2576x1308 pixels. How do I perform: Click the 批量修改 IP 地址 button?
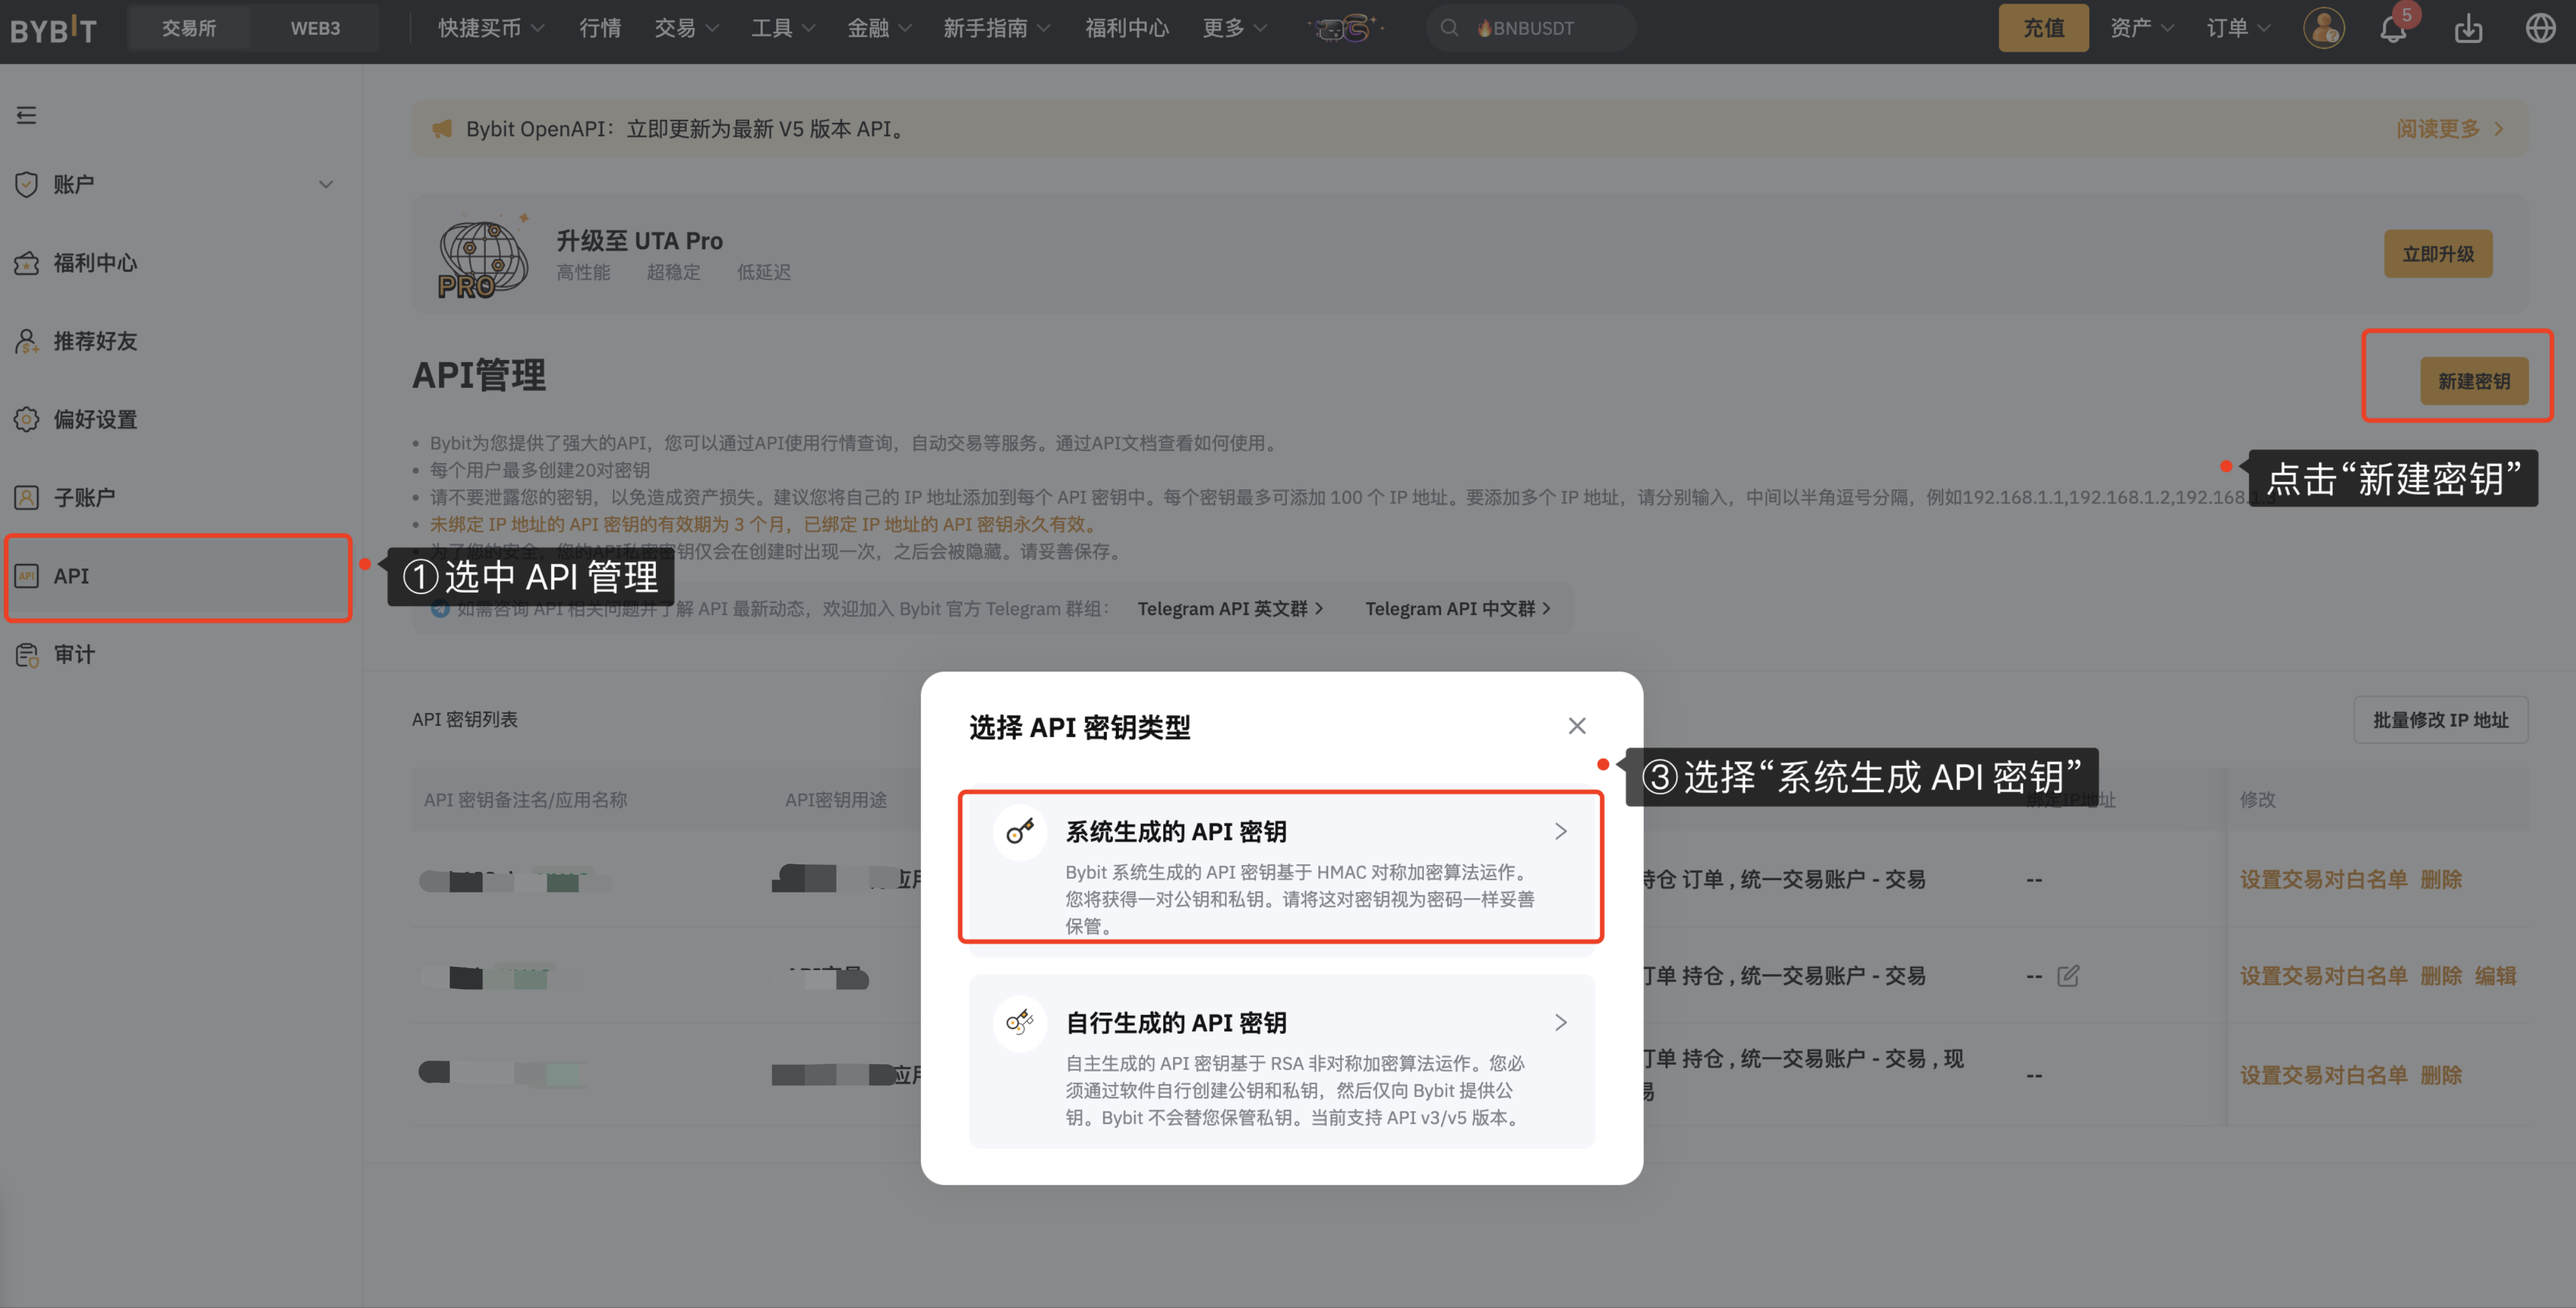(2441, 720)
